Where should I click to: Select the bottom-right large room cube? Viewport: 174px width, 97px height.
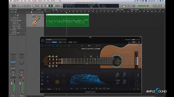pos(64,82)
